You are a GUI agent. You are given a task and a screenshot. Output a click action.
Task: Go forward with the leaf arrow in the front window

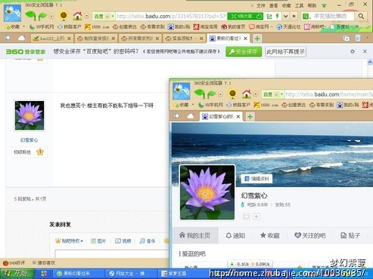211,94
